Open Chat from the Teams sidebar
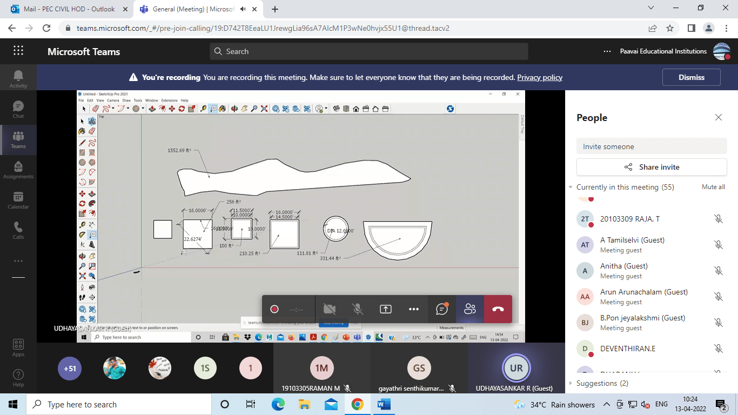Image resolution: width=738 pixels, height=415 pixels. pyautogui.click(x=18, y=109)
